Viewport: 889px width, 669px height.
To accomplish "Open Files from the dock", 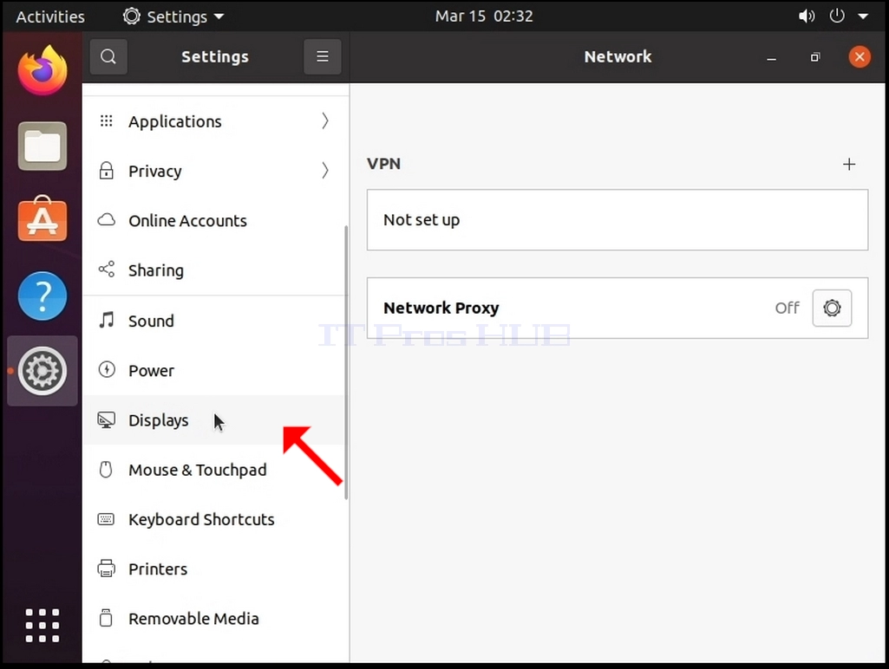I will coord(42,146).
